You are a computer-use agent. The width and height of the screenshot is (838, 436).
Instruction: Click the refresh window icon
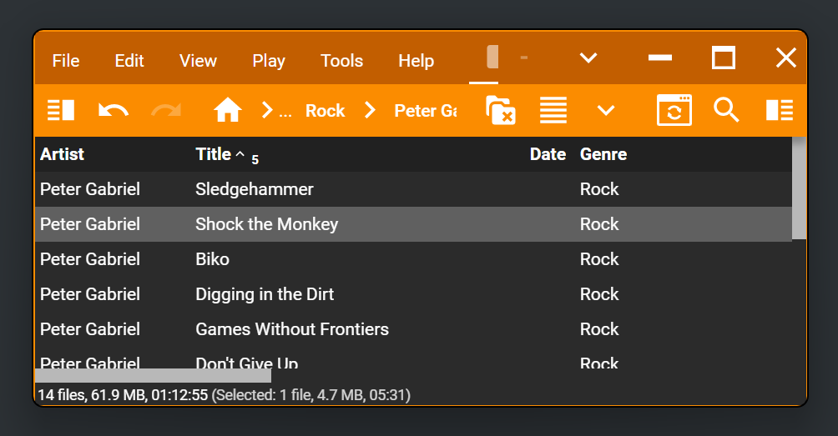point(674,110)
